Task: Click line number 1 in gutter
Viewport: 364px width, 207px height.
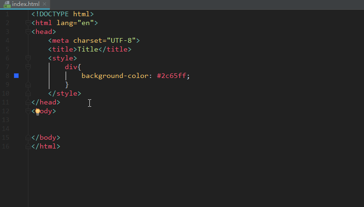Action: 7,14
